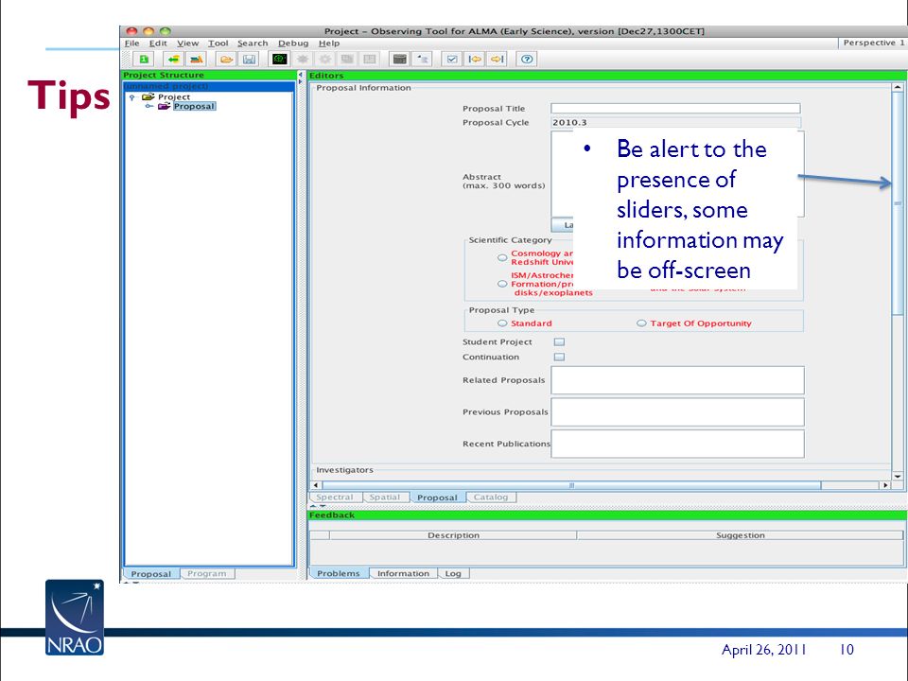The height and width of the screenshot is (681, 908).
Task: Click the floppy disk Save icon
Action: click(x=250, y=59)
